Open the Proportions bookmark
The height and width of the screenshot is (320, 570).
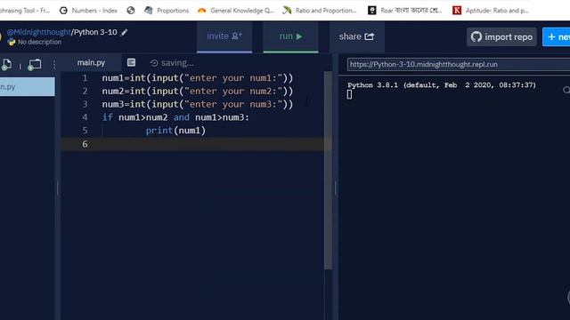[x=167, y=10]
